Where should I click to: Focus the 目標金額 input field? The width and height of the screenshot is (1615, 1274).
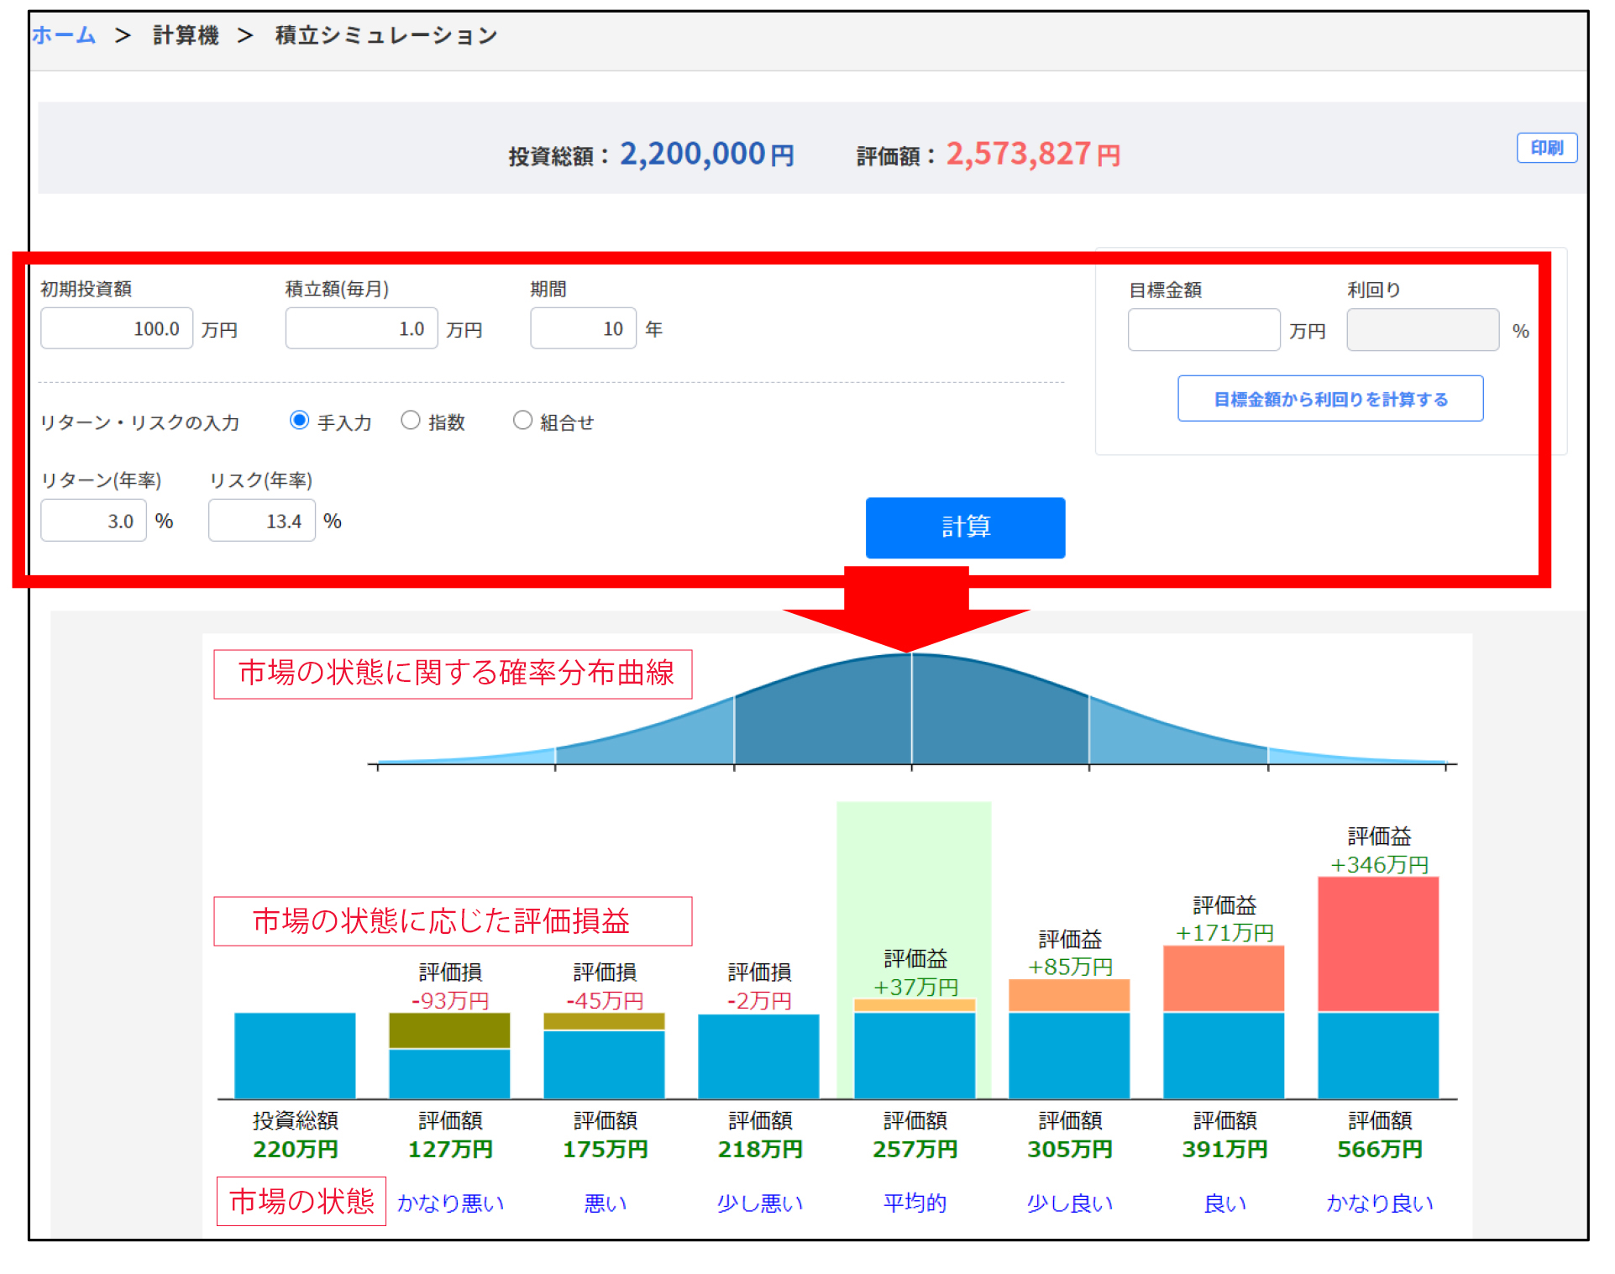click(1203, 330)
